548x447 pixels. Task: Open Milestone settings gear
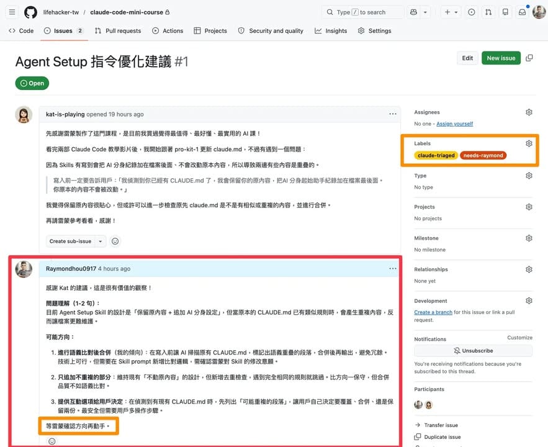(x=529, y=238)
